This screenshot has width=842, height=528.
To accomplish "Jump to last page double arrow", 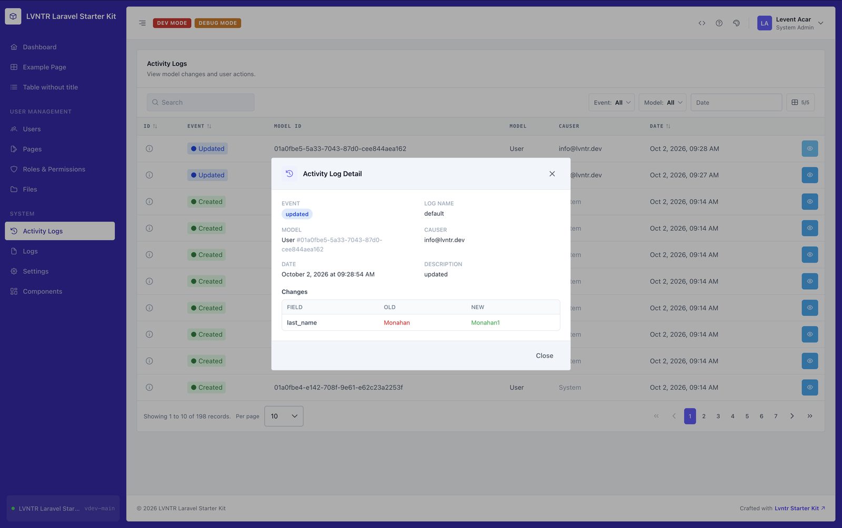I will tap(810, 416).
